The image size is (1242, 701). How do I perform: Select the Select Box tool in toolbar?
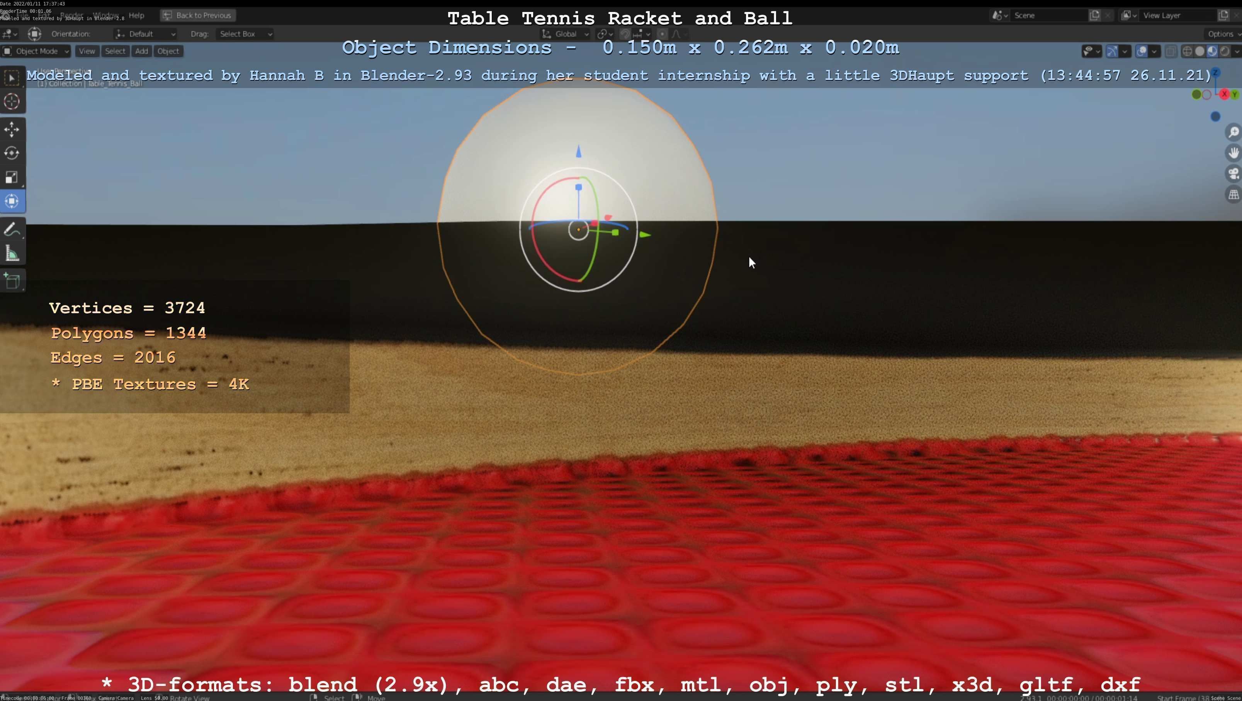point(12,78)
